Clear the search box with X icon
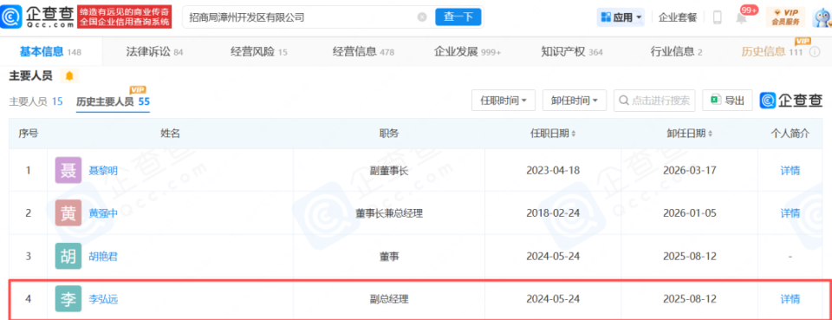Image resolution: width=832 pixels, height=320 pixels. (422, 17)
